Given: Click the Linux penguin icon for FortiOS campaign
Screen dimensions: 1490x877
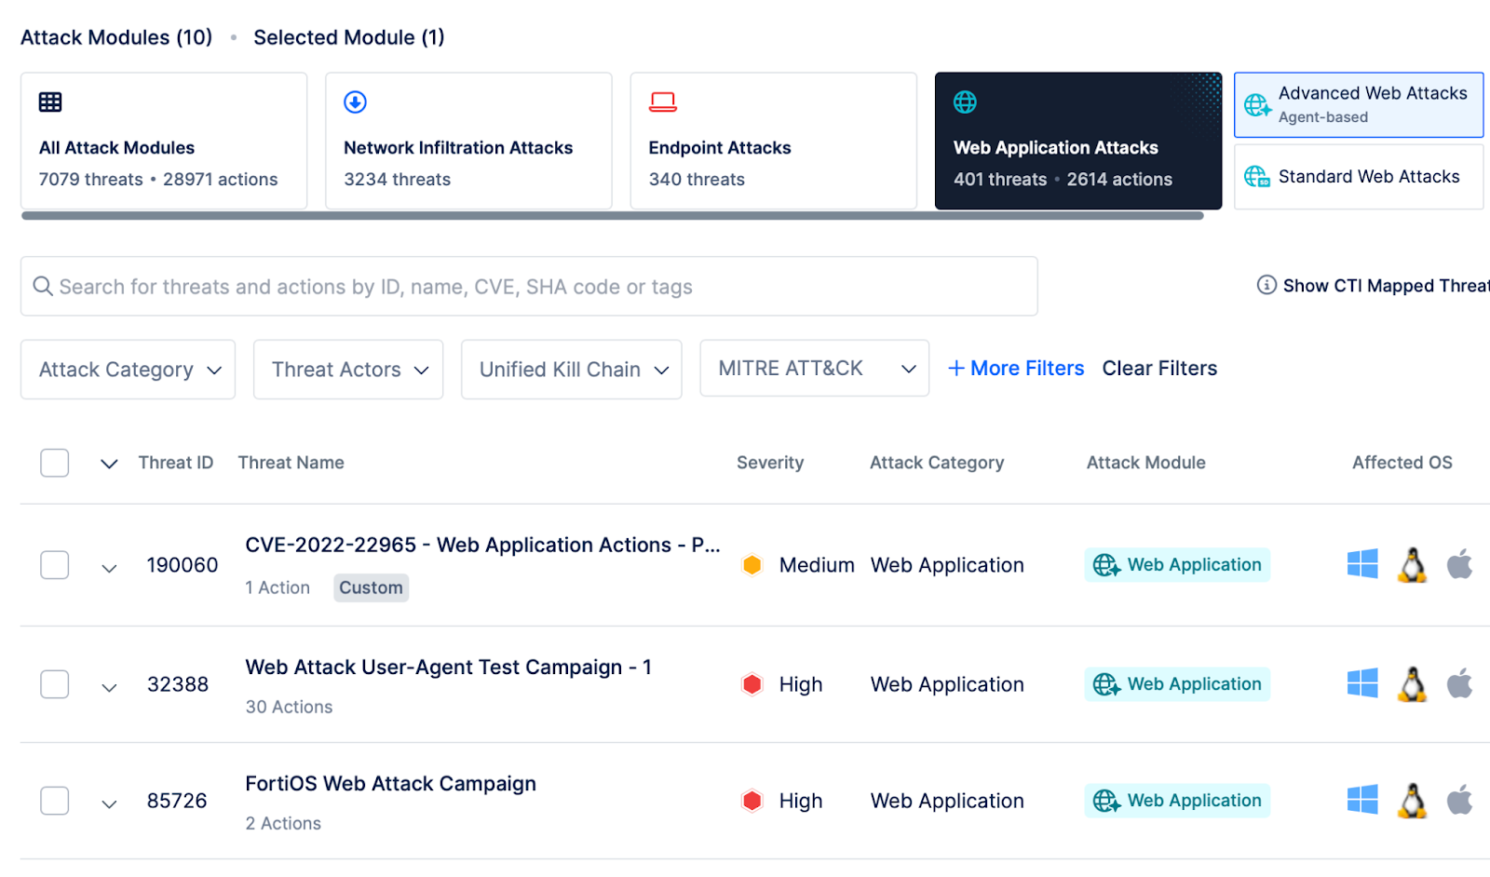Looking at the screenshot, I should [x=1412, y=800].
